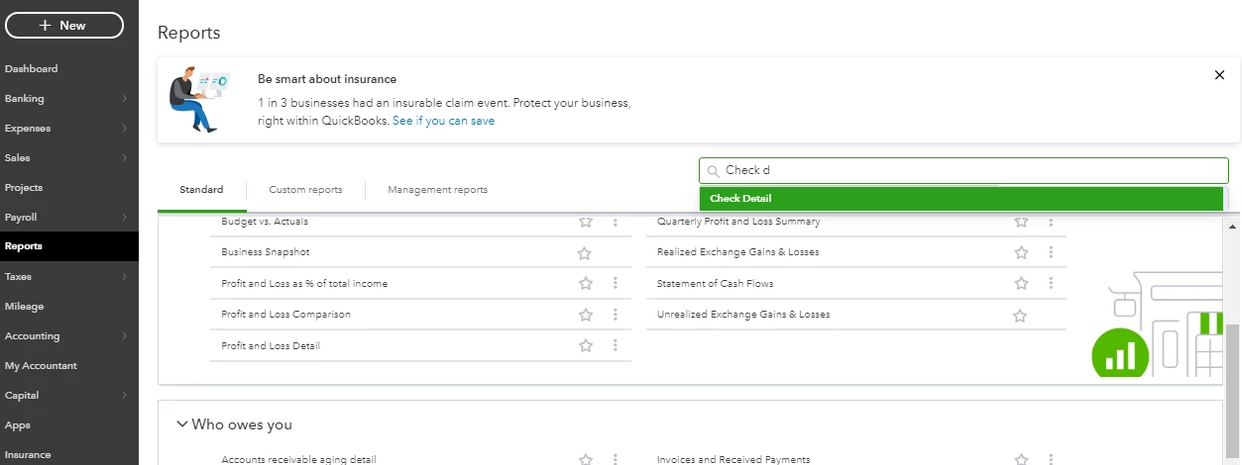Expand the Sales submenu arrow

(125, 158)
